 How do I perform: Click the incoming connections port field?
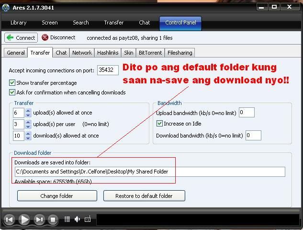(108, 70)
